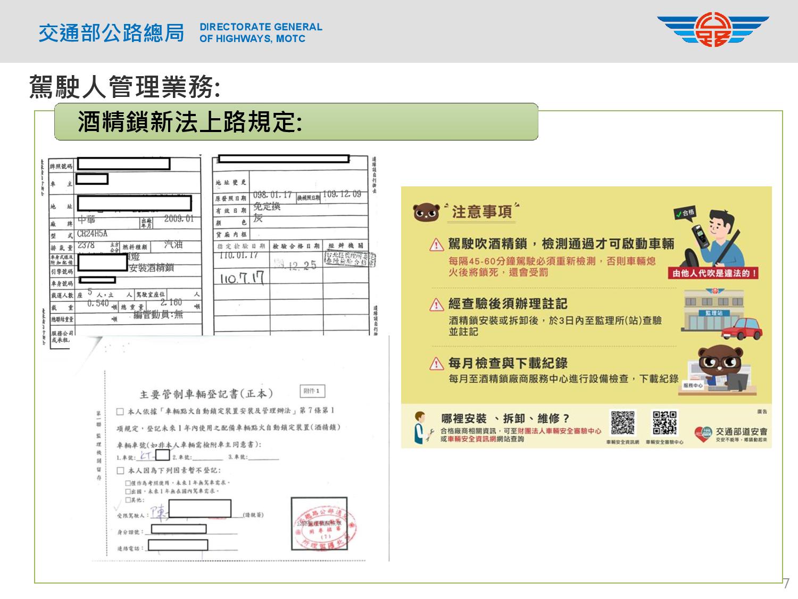
Task: Tick the 本人因為下列因素暫不登記 checkbox
Action: [x=120, y=471]
